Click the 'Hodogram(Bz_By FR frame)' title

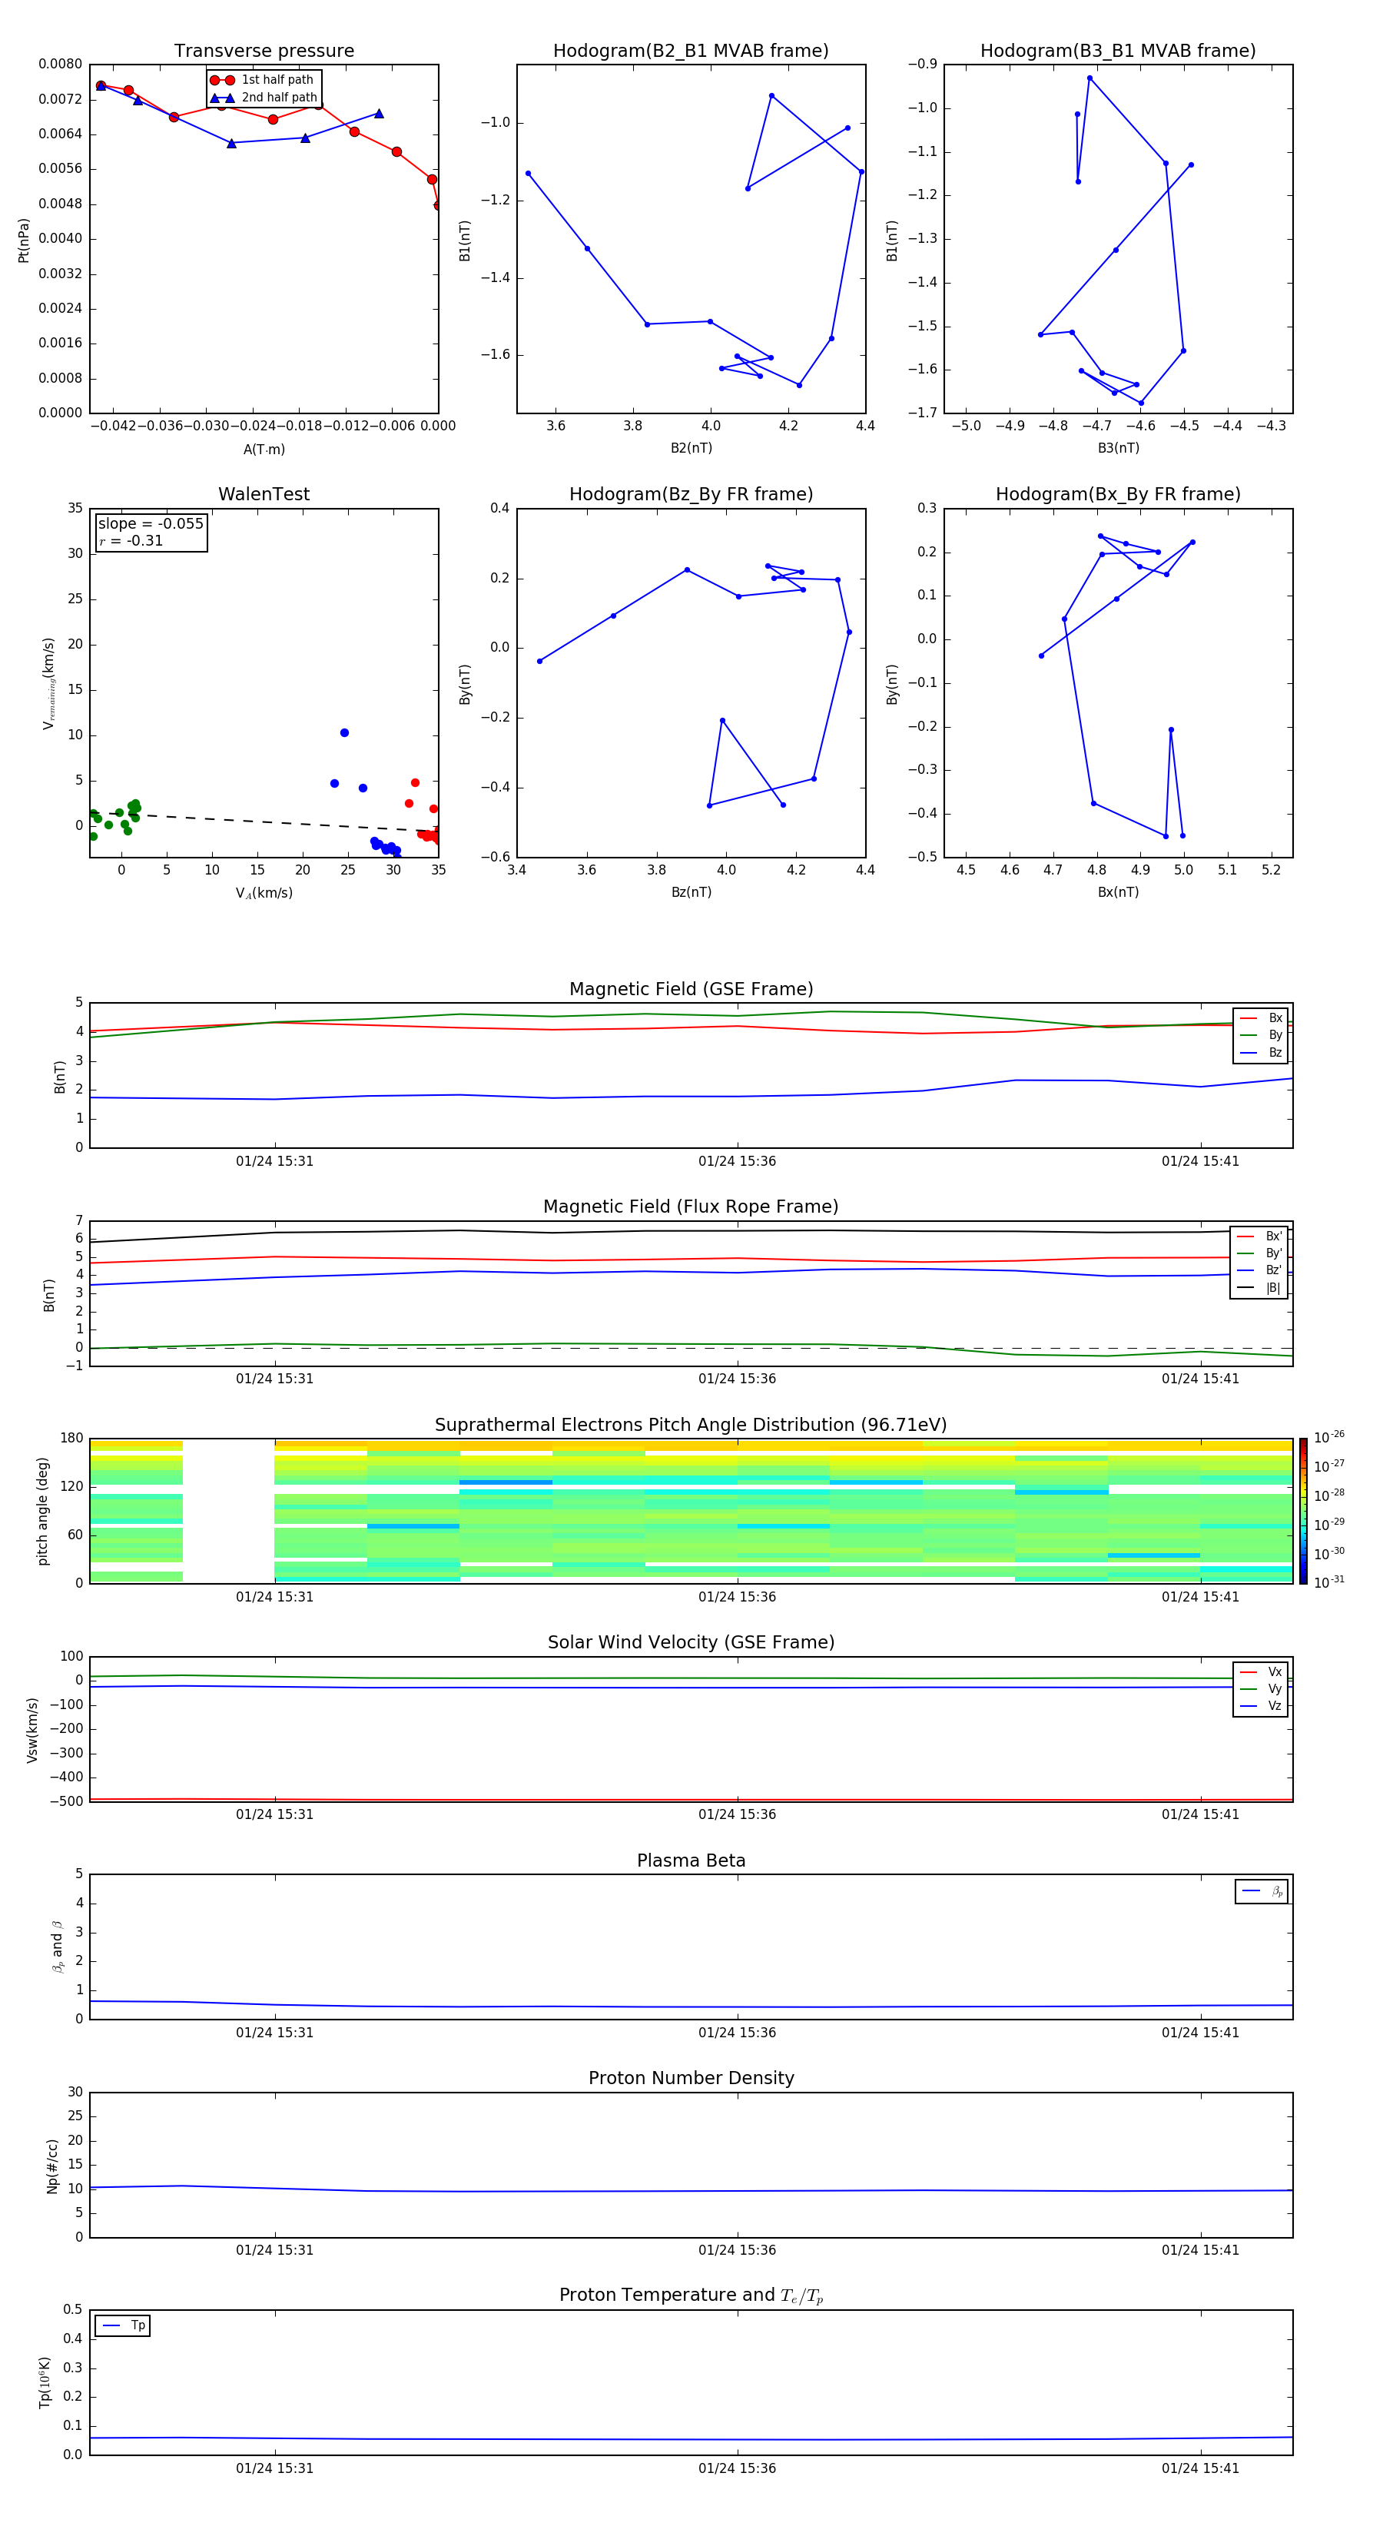[691, 494]
